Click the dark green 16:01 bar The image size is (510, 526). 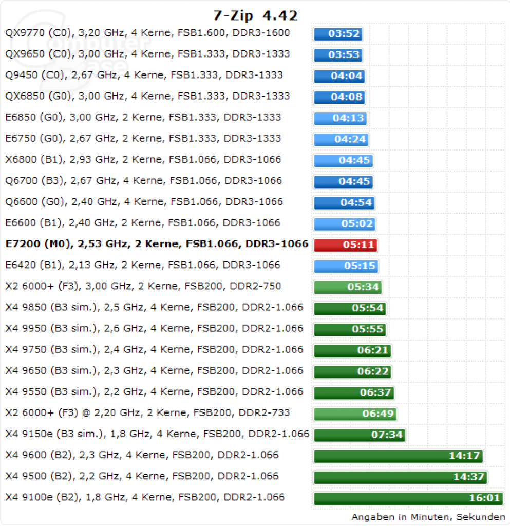click(409, 499)
